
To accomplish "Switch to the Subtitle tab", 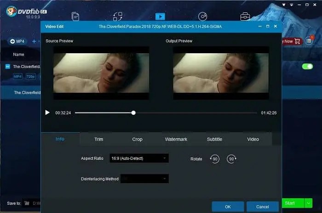I will click(214, 139).
